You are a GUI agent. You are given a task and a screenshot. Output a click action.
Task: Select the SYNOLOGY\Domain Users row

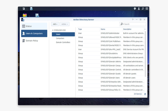111,78
